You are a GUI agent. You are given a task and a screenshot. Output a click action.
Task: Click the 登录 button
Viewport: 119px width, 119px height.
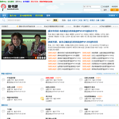click(105, 10)
